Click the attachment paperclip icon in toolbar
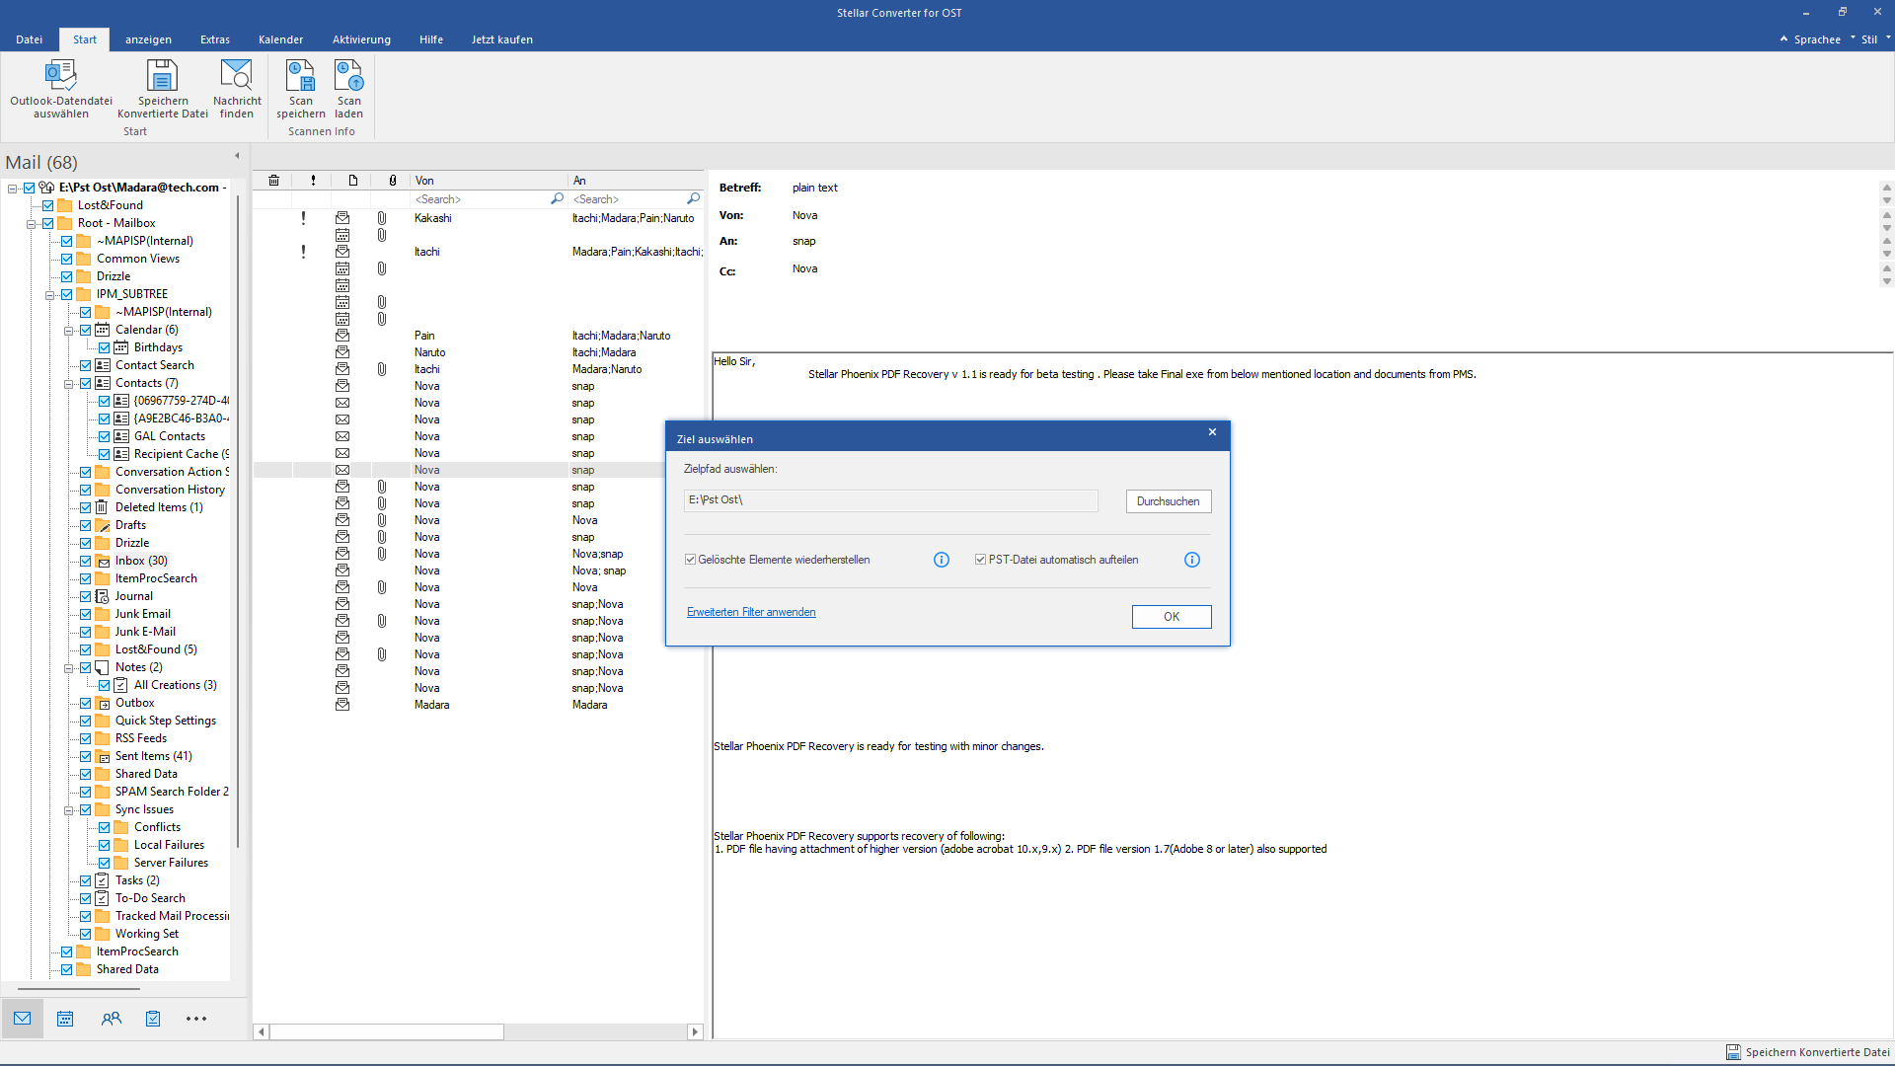Image resolution: width=1895 pixels, height=1066 pixels. click(x=393, y=180)
